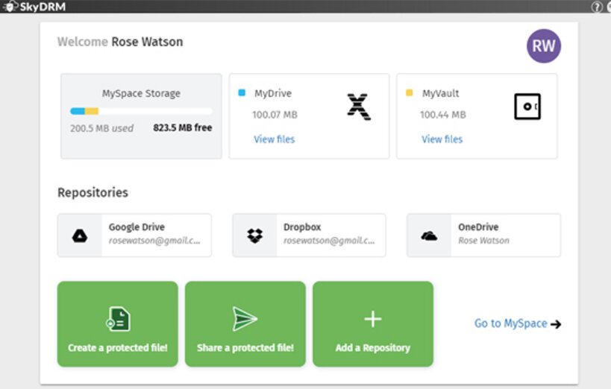Click the OneDrive cloud icon
611x389 pixels.
(x=429, y=236)
